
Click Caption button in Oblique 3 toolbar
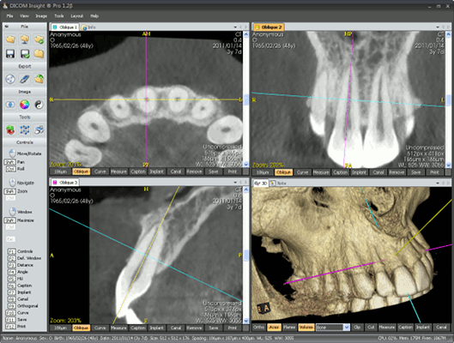pos(138,328)
